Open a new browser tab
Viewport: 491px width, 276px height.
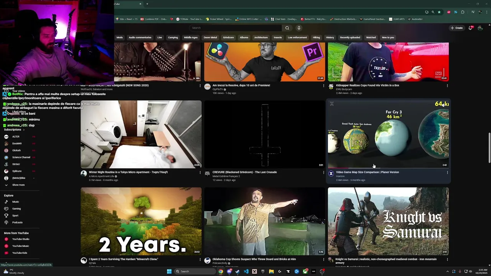[x=147, y=4]
